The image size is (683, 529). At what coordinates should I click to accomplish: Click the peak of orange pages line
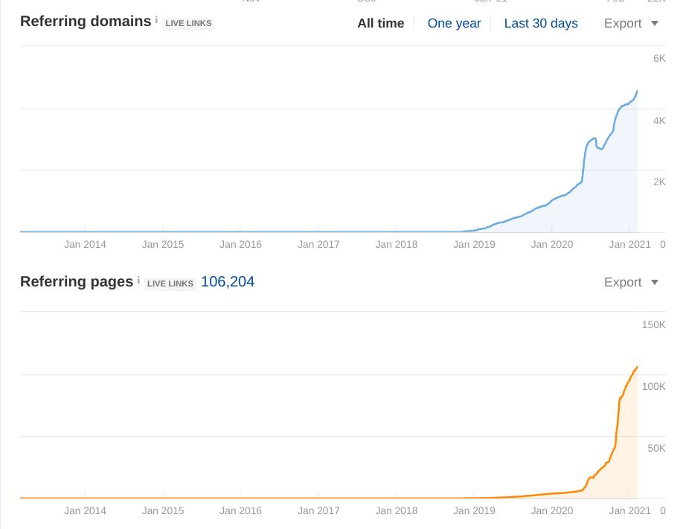[638, 367]
